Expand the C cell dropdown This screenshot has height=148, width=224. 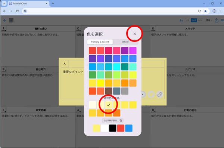[x=78, y=29]
